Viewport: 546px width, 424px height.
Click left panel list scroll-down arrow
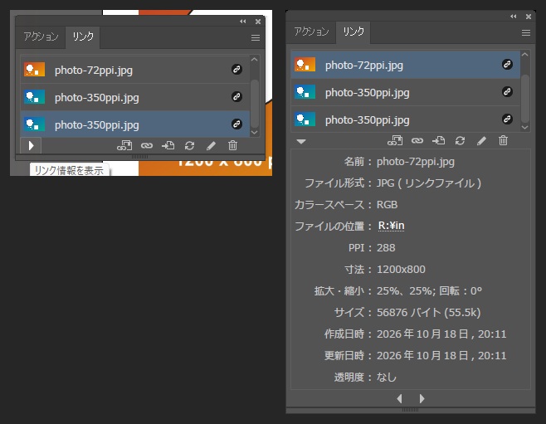click(255, 132)
